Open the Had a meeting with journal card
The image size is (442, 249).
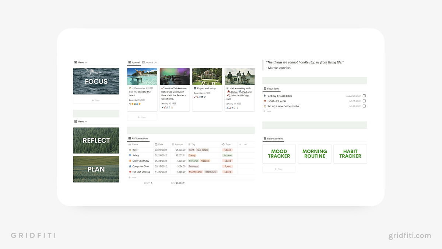pos(240,90)
